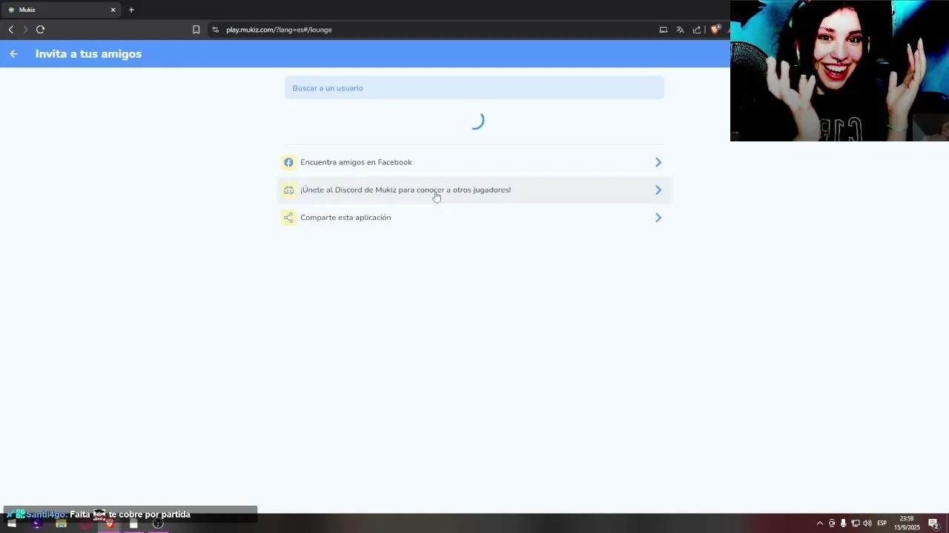Switch the ESP keyboard language indicator
The height and width of the screenshot is (533, 949).
882,523
